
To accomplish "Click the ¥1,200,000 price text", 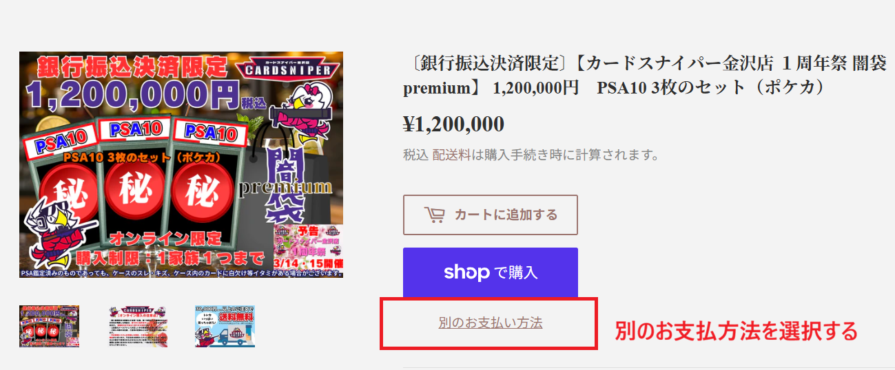I will 453,124.
